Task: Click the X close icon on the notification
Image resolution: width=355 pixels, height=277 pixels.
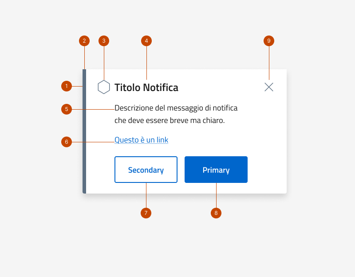Action: pyautogui.click(x=268, y=87)
